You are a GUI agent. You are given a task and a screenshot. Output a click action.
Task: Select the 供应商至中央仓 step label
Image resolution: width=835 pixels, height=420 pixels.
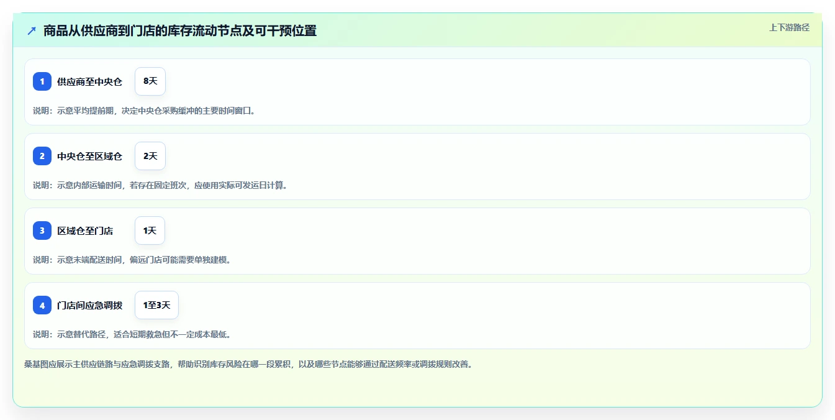click(89, 81)
